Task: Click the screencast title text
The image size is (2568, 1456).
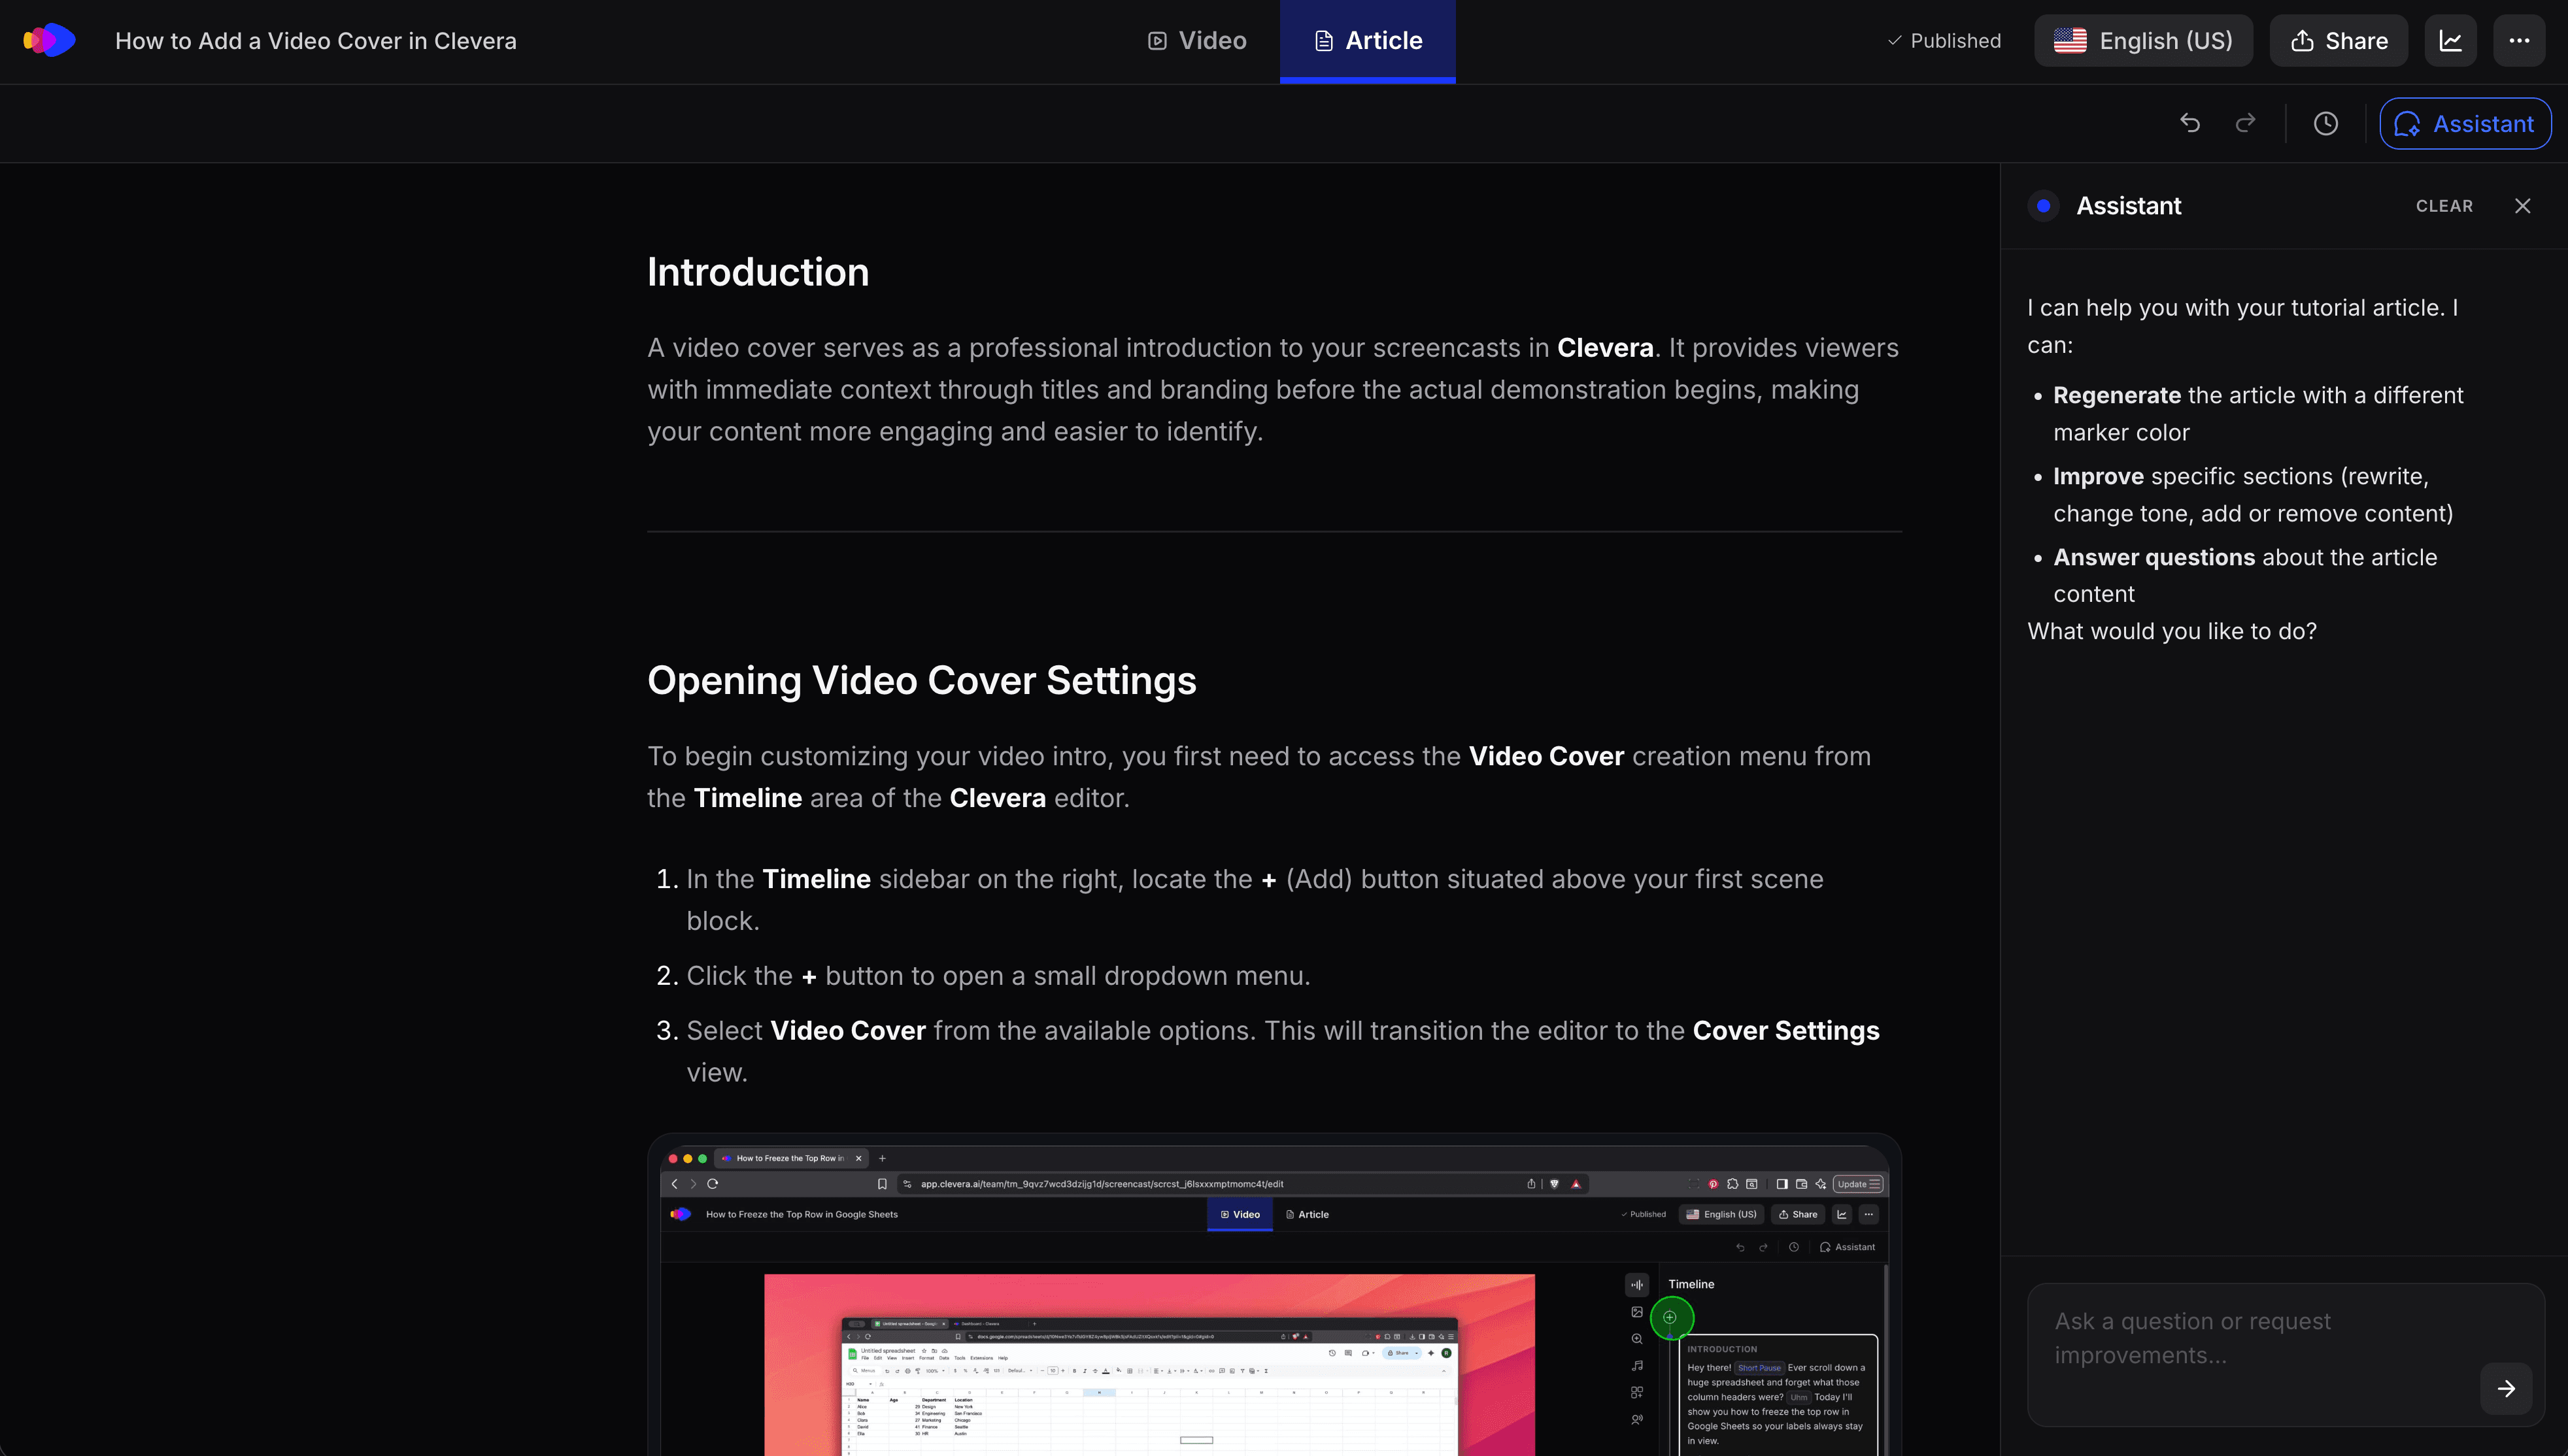Action: pos(315,41)
